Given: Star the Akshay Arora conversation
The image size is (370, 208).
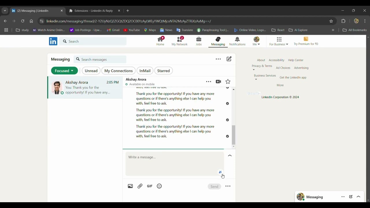Looking at the screenshot, I should pyautogui.click(x=228, y=82).
